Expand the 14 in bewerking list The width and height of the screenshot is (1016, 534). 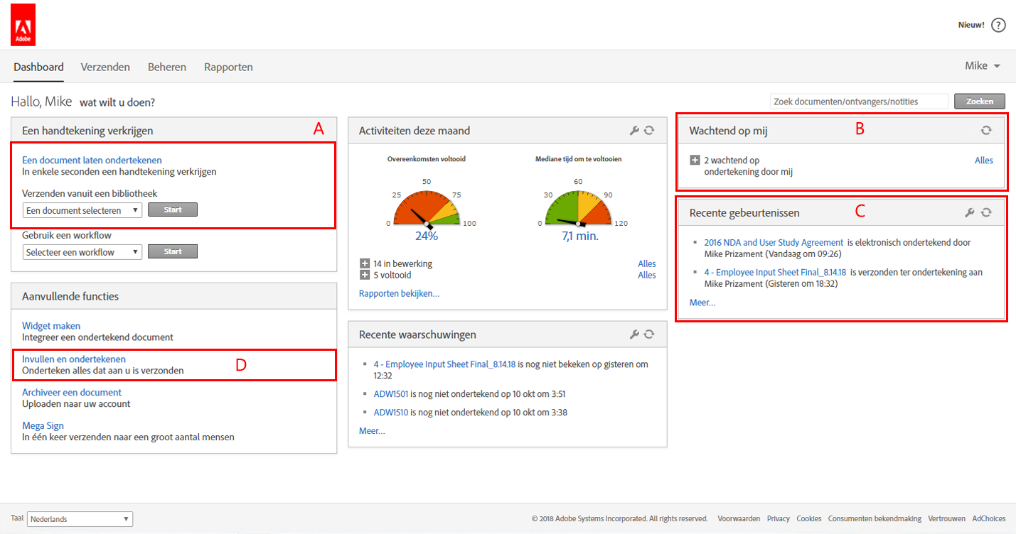365,264
